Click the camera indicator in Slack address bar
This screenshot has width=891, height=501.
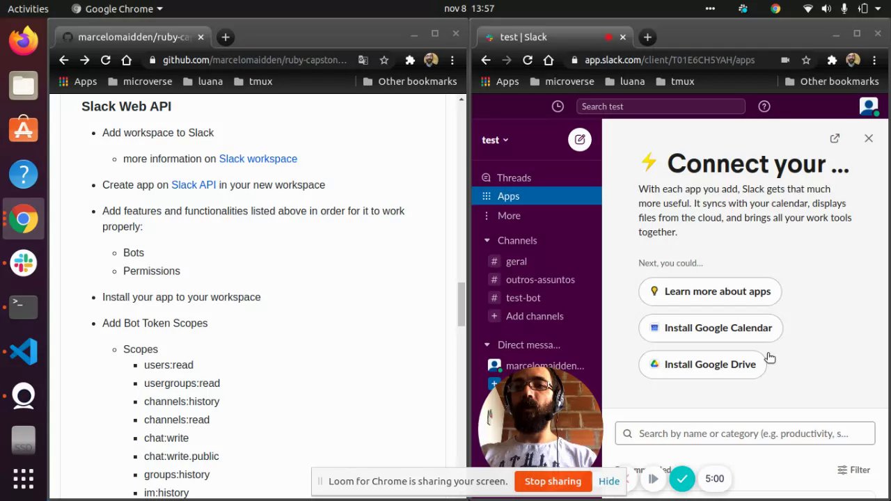[785, 61]
